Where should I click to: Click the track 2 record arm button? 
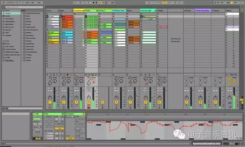click(63, 108)
